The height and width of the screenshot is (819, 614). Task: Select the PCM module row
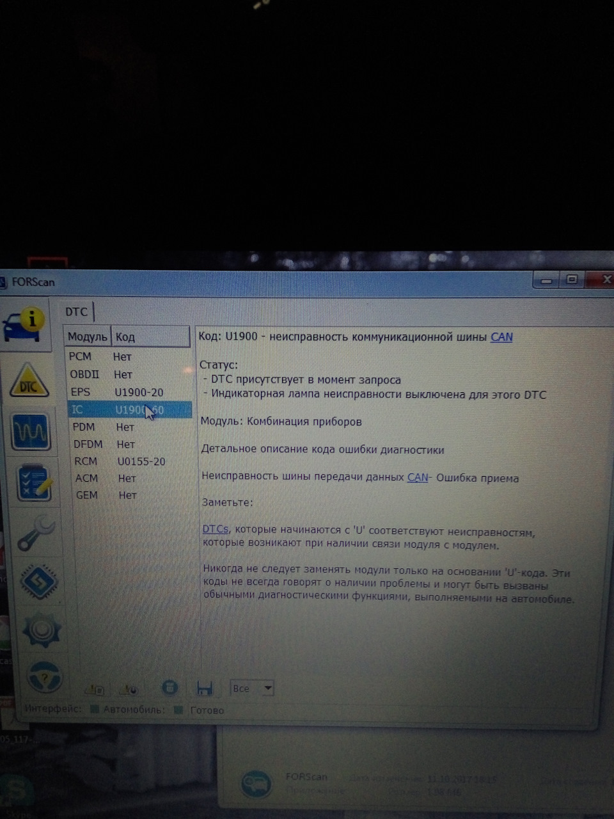[x=129, y=356]
